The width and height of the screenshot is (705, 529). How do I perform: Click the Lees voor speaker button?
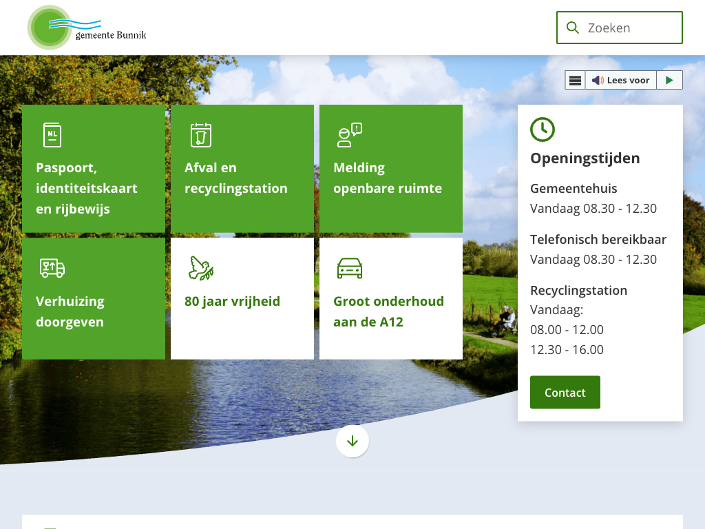tap(620, 80)
